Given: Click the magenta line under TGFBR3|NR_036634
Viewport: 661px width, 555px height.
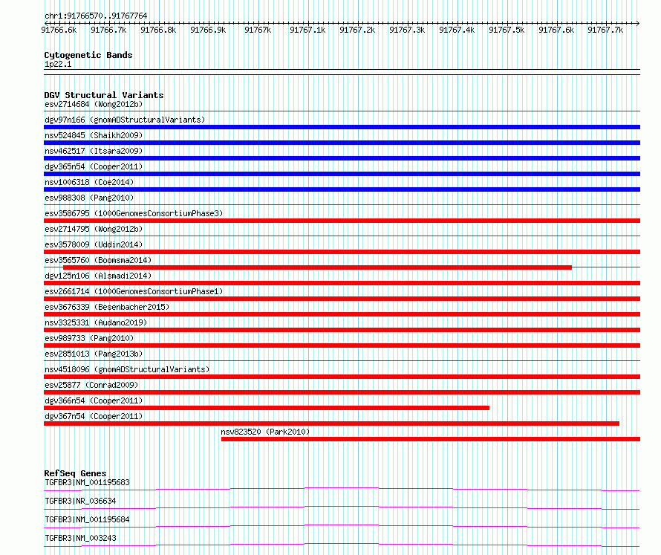Looking at the screenshot, I should pyautogui.click(x=342, y=507).
